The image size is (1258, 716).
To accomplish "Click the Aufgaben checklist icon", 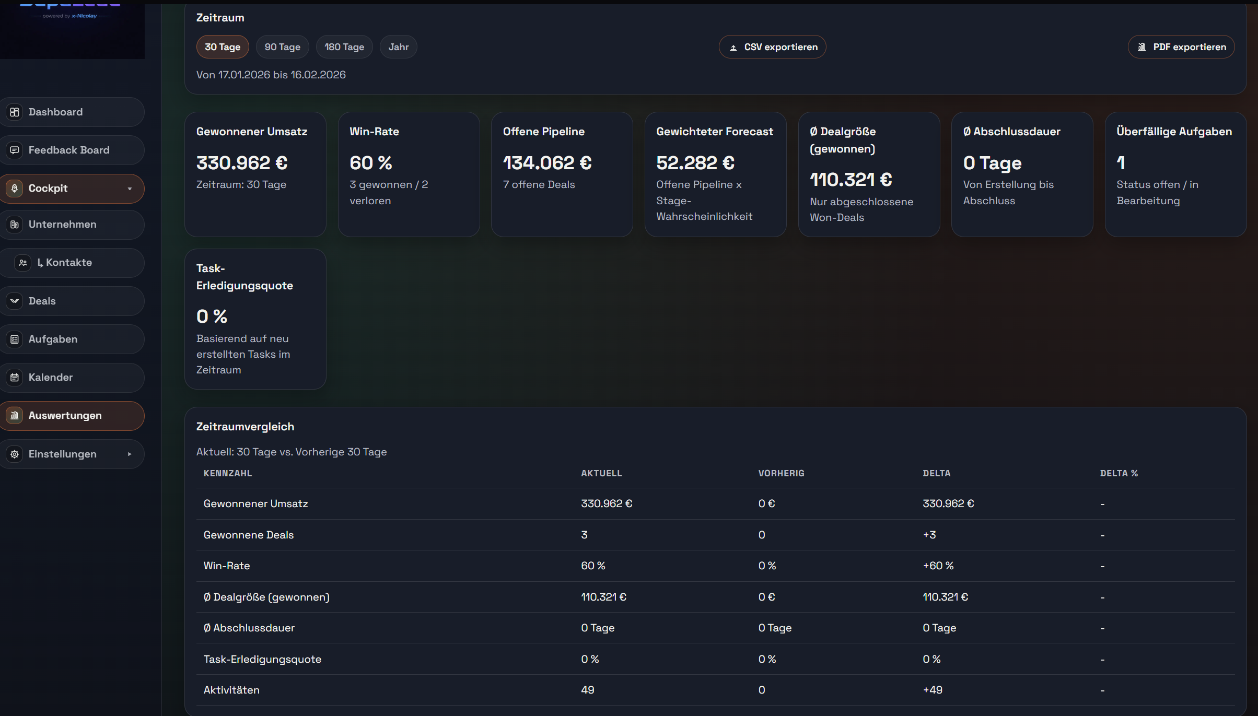I will [15, 339].
